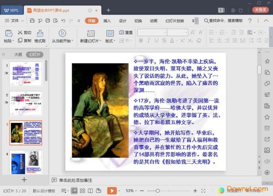273x196 pixels.
Task: Expand the 文件 menu dropdown arrow
Action: 23,21
